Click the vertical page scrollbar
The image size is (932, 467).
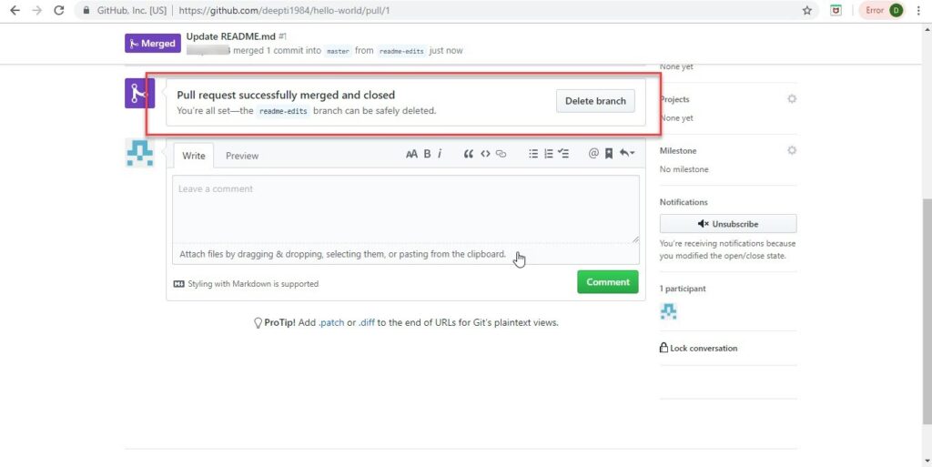tap(927, 311)
